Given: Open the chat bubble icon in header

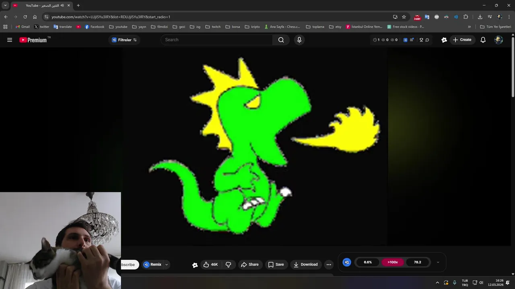Looking at the screenshot, I should (x=427, y=40).
